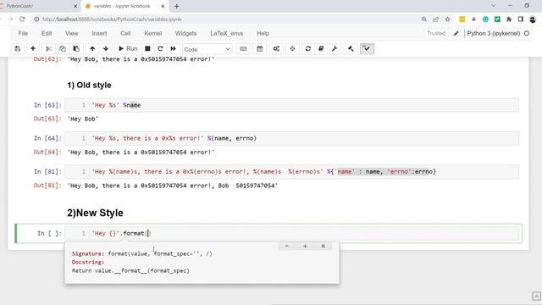Open the cell type Code dropdown
The image size is (542, 305).
click(x=207, y=49)
